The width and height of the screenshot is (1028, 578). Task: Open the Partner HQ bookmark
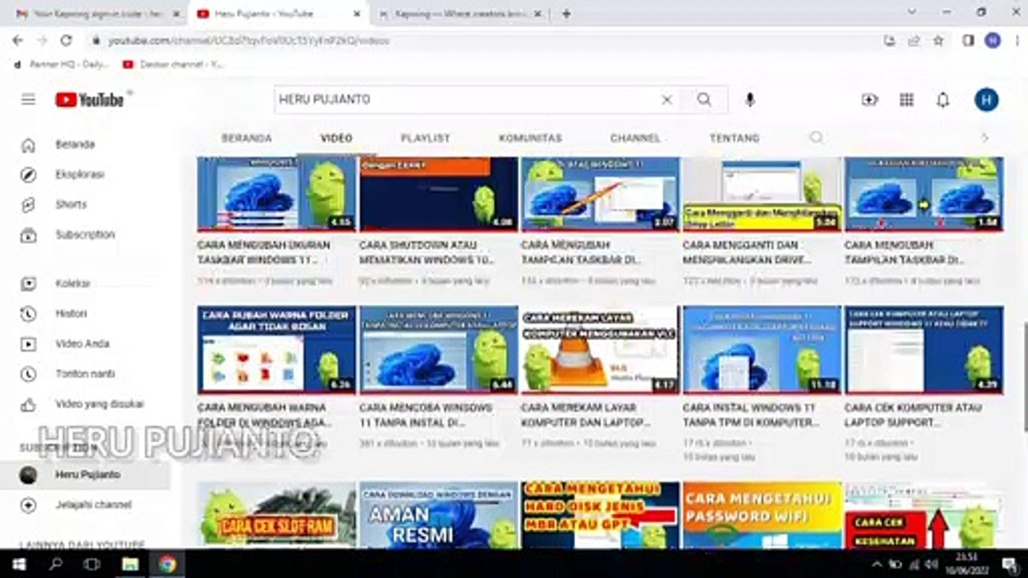click(62, 64)
